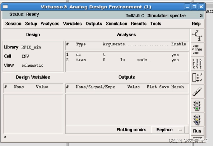213x146 pixels.
Task: Click the yes Enable value for tran
Action: (175, 60)
